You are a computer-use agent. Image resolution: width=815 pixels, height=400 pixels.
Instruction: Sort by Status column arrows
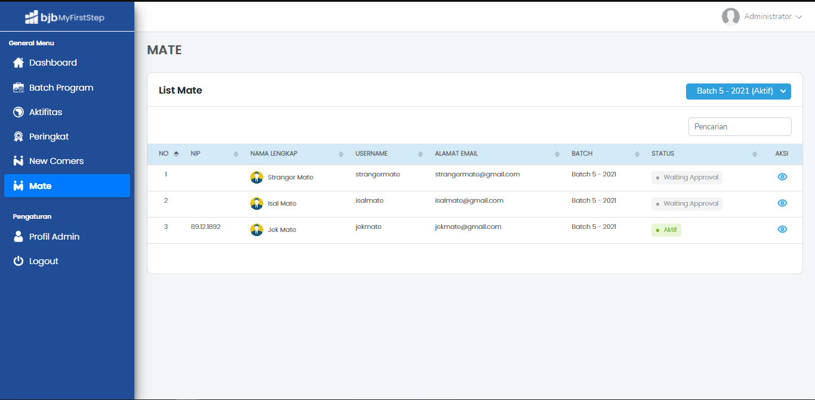pos(755,154)
